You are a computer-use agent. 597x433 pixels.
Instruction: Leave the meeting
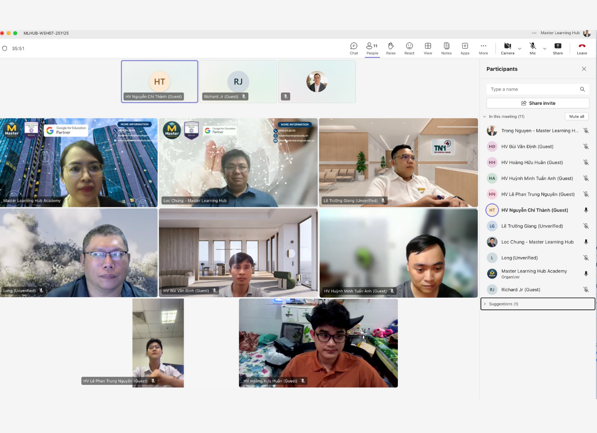point(582,48)
